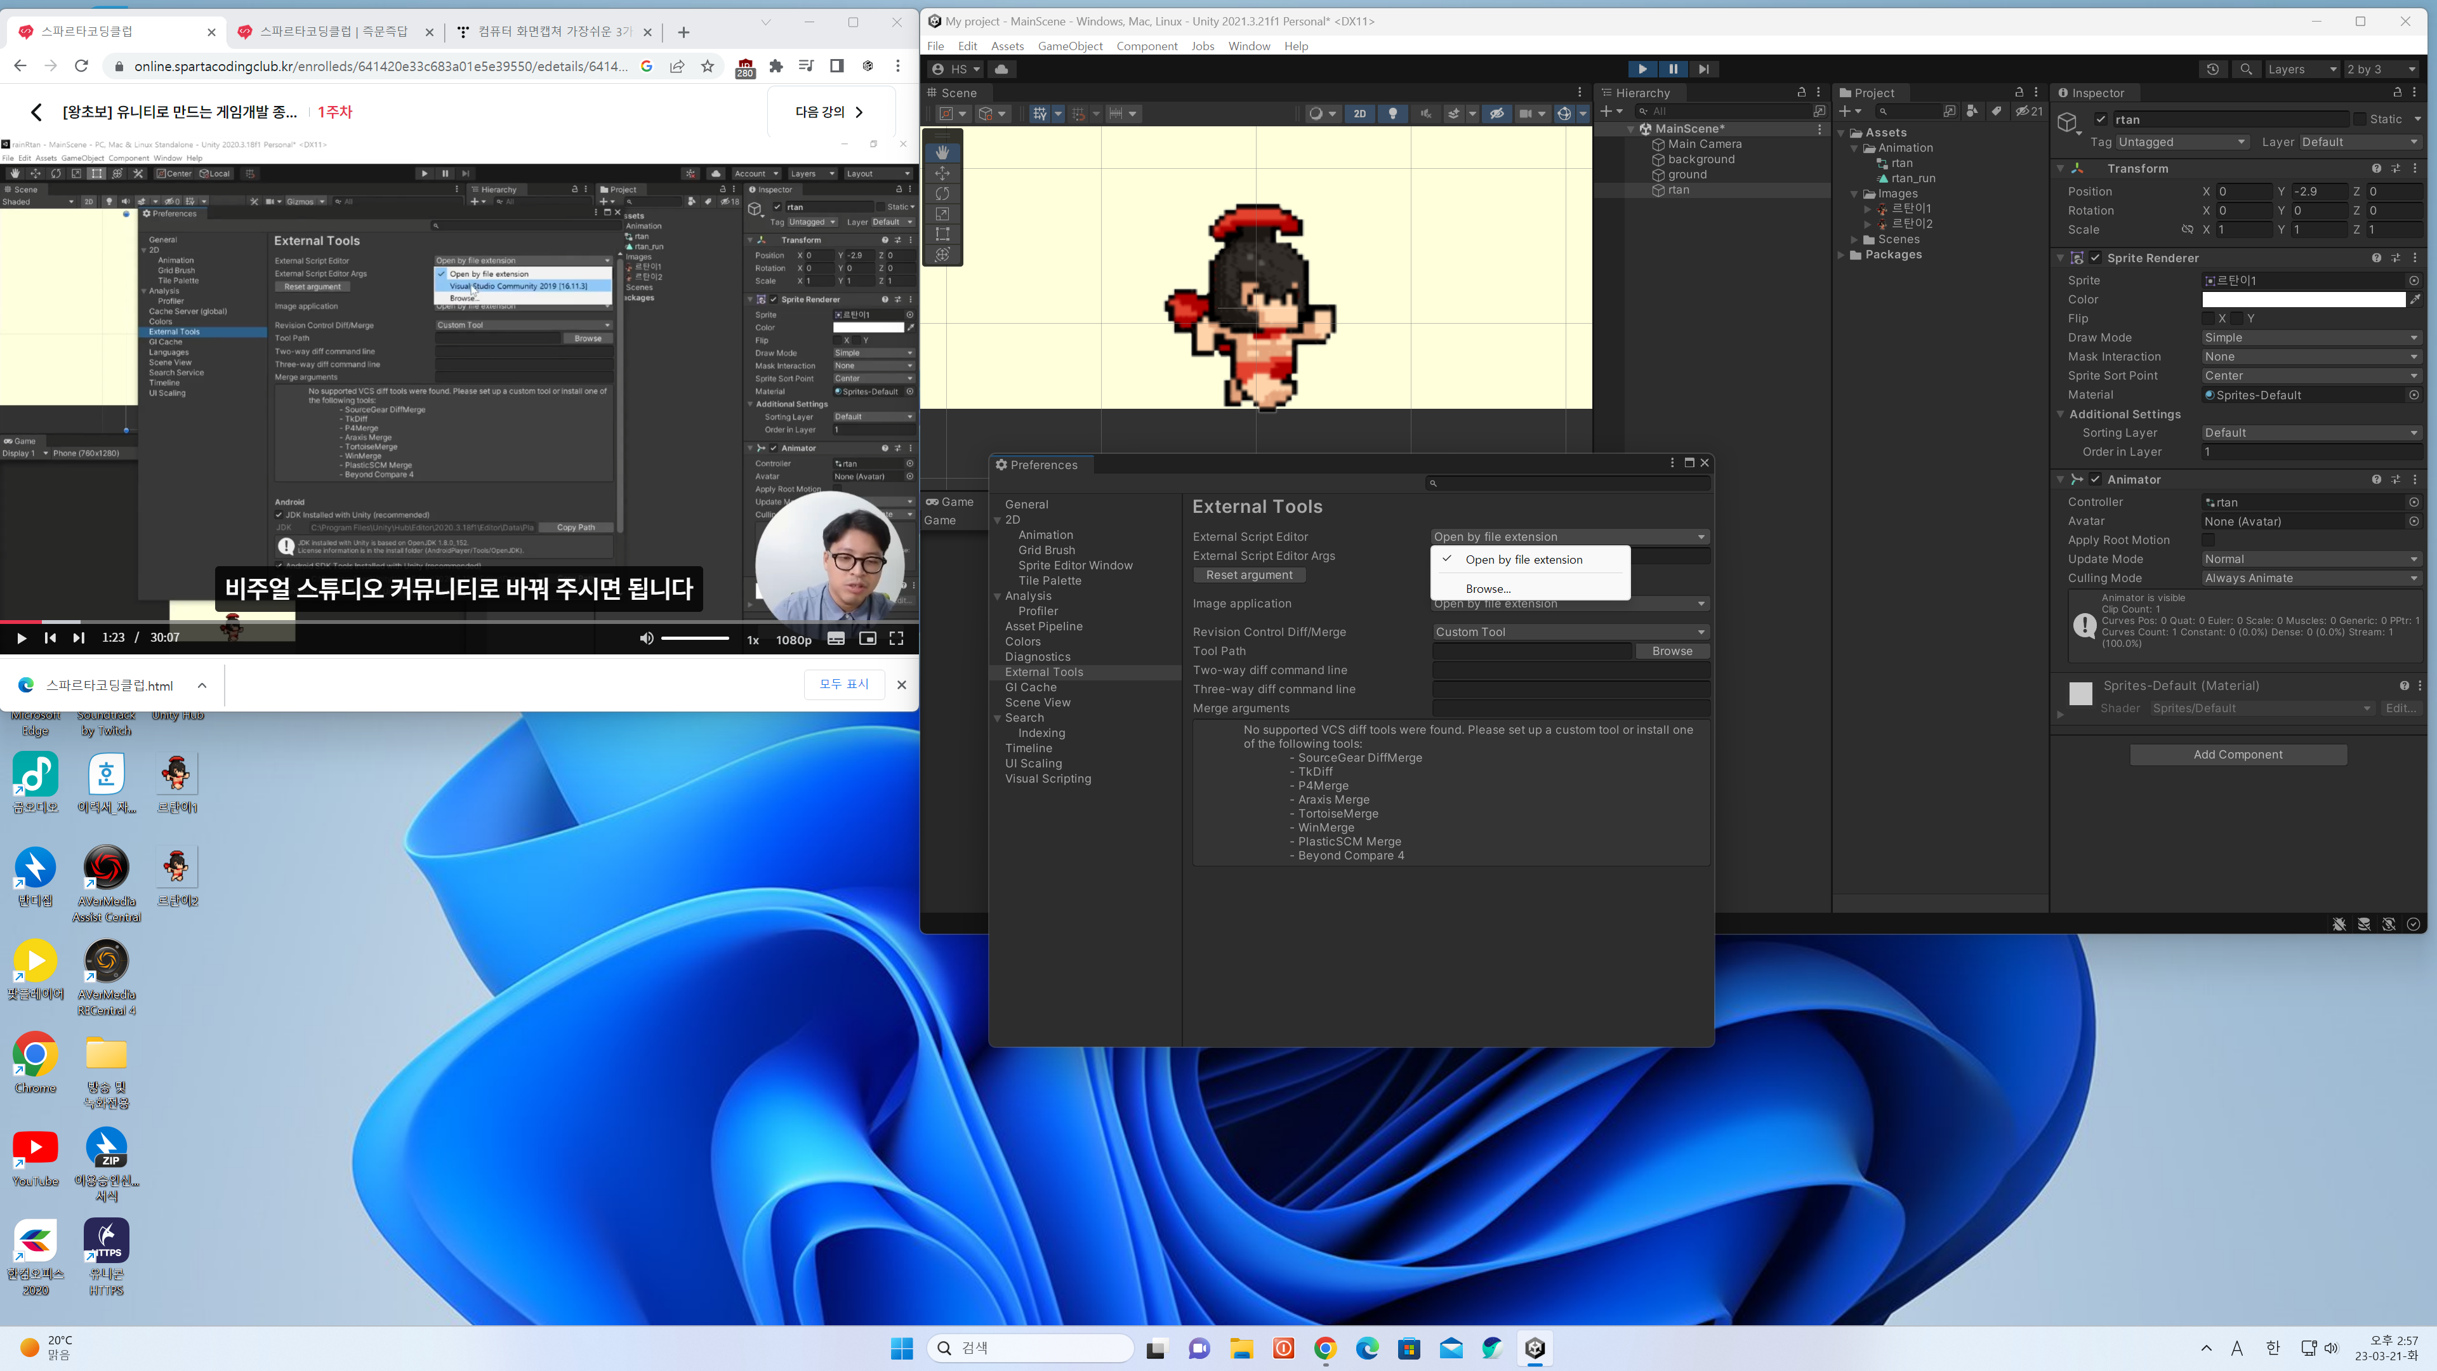Click the Unity Step button
Screen dimensions: 2437x1371
coord(1704,69)
